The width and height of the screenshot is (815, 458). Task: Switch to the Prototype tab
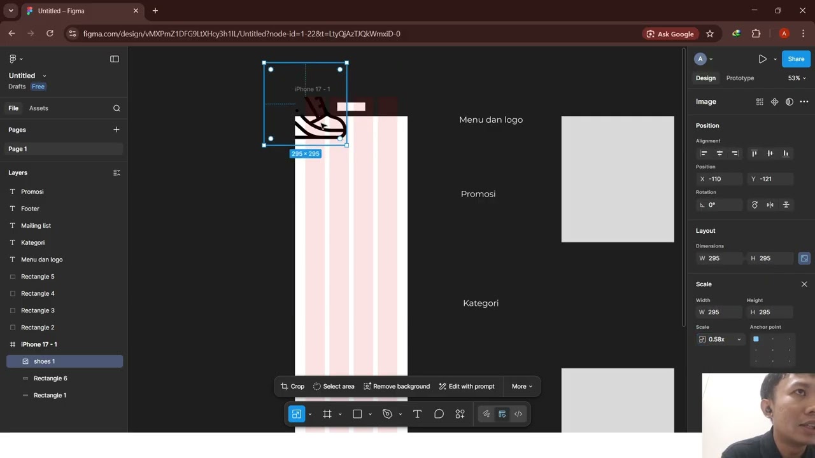740,78
